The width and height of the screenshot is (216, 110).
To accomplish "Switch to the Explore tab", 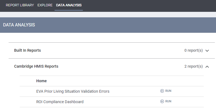I will (45, 5).
